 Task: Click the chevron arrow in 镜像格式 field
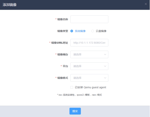(x=105, y=78)
